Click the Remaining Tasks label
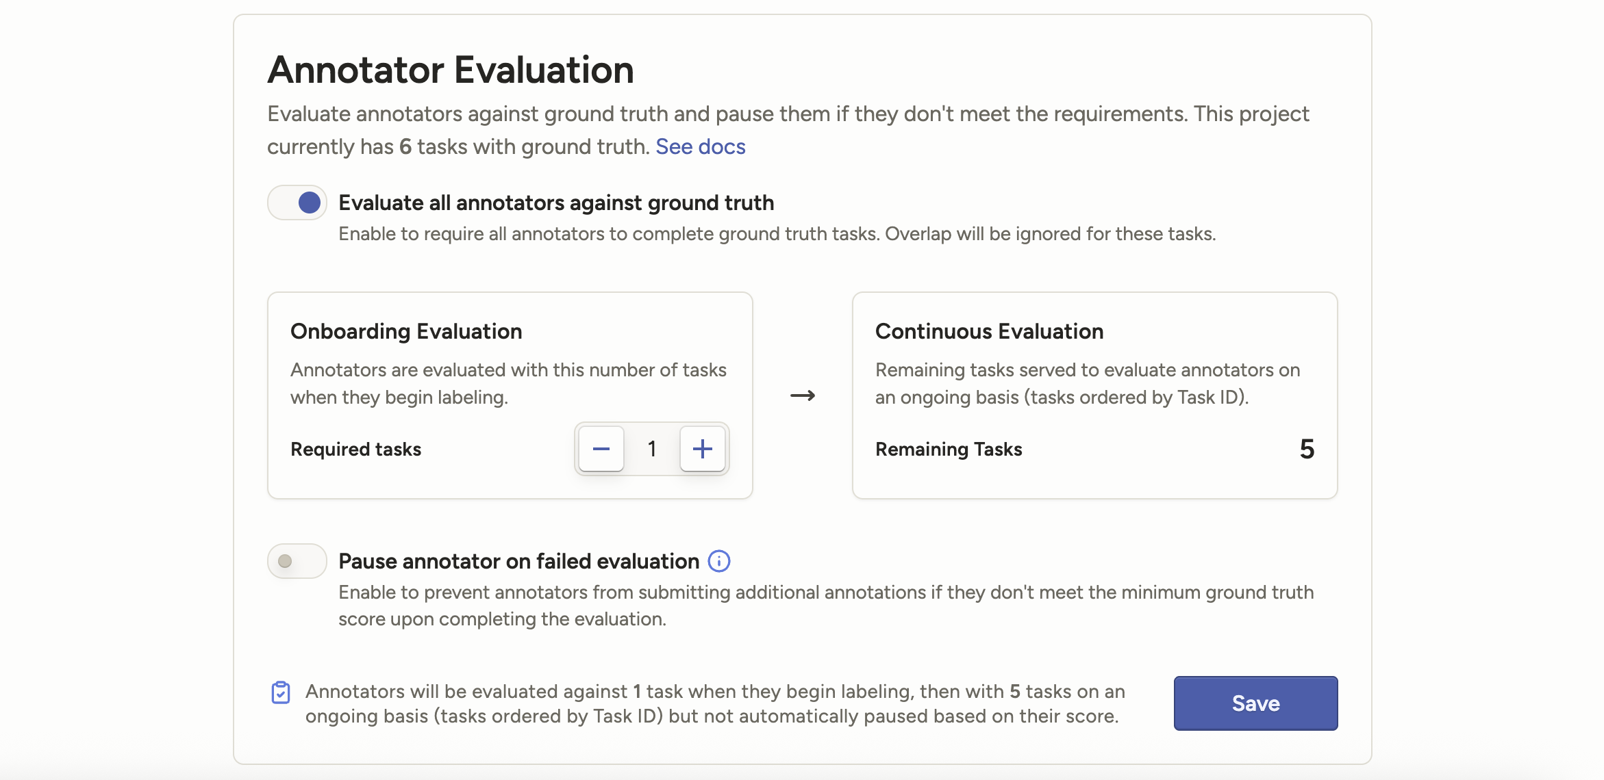Screen dimensions: 1604x780 949,449
